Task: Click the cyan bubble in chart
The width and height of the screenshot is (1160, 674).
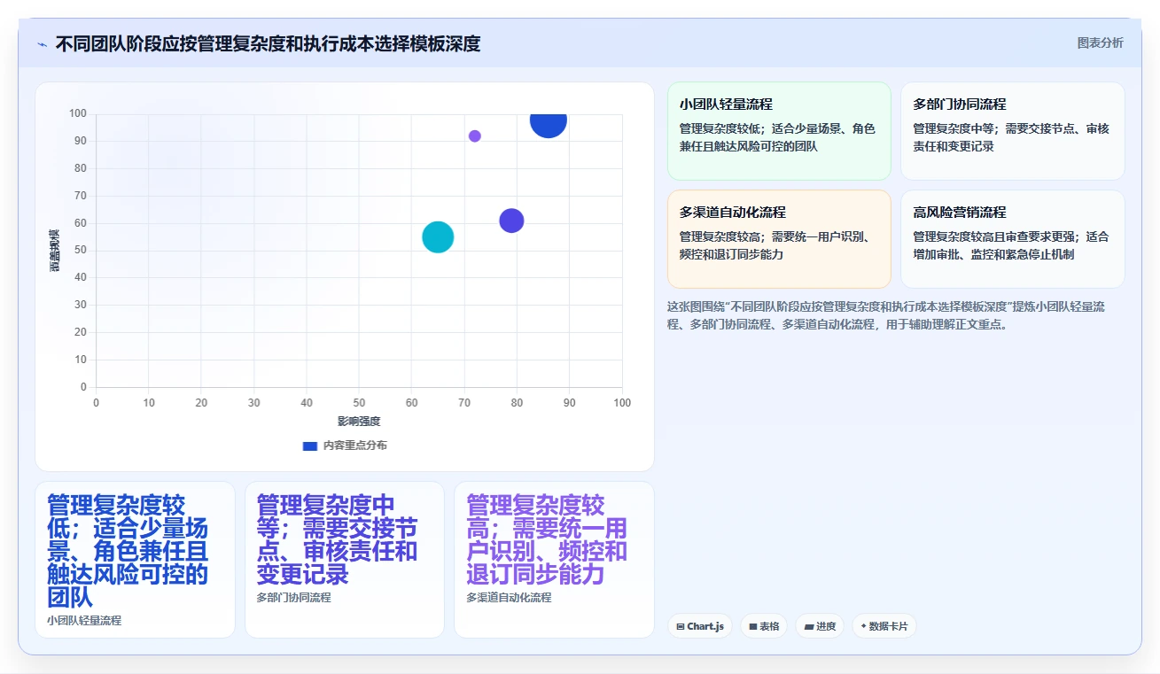Action: coord(438,236)
